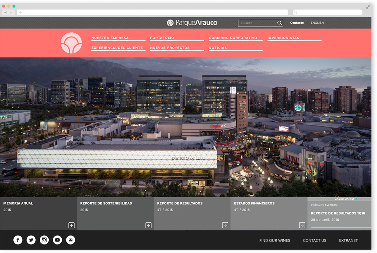Image resolution: width=377 pixels, height=253 pixels.
Task: Open the Twitter social icon
Action: [x=31, y=240]
